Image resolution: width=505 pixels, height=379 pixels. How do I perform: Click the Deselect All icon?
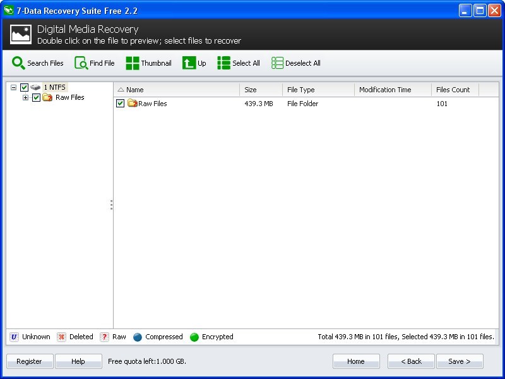(276, 63)
